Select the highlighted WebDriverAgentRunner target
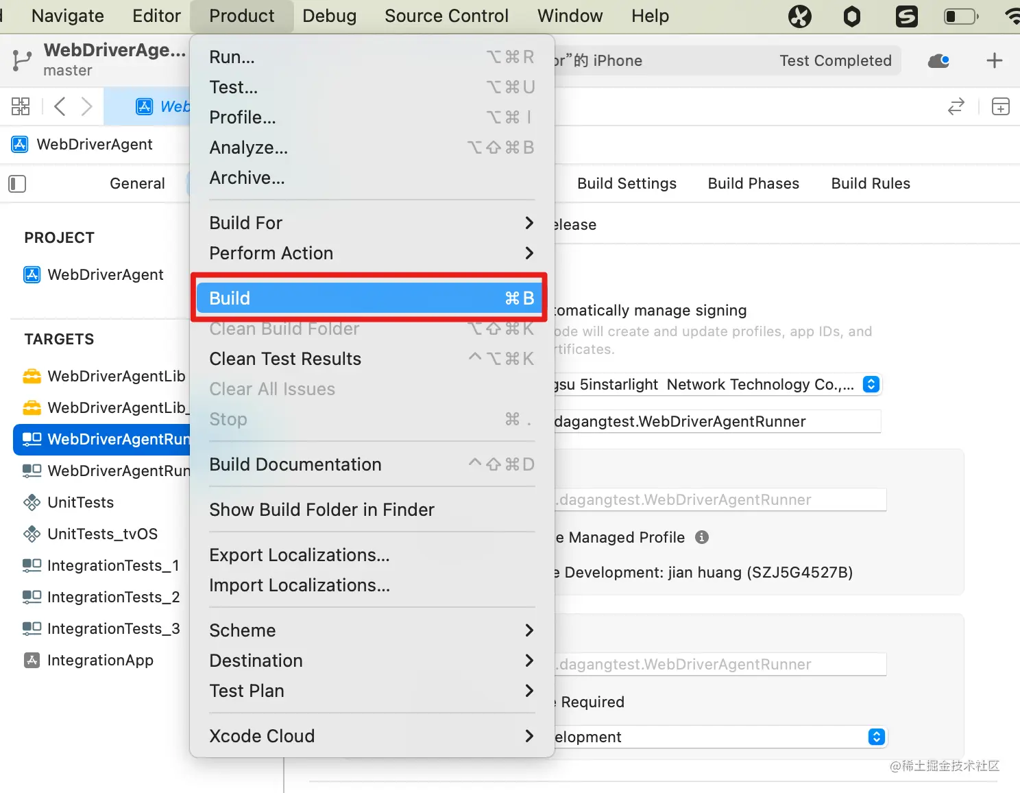The image size is (1020, 793). (x=101, y=439)
